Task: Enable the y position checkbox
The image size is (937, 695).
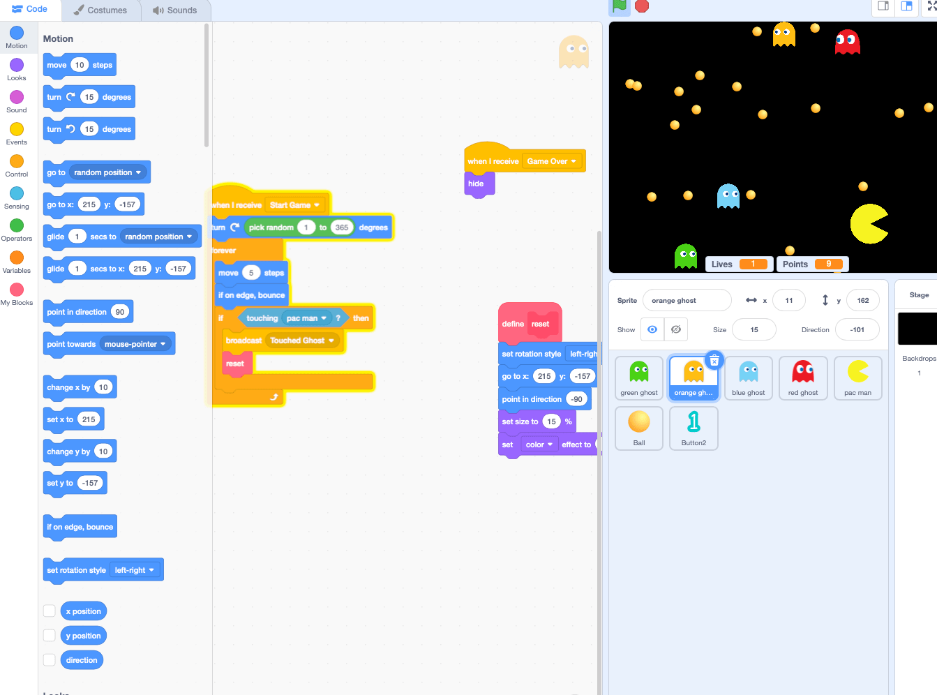Action: 50,635
